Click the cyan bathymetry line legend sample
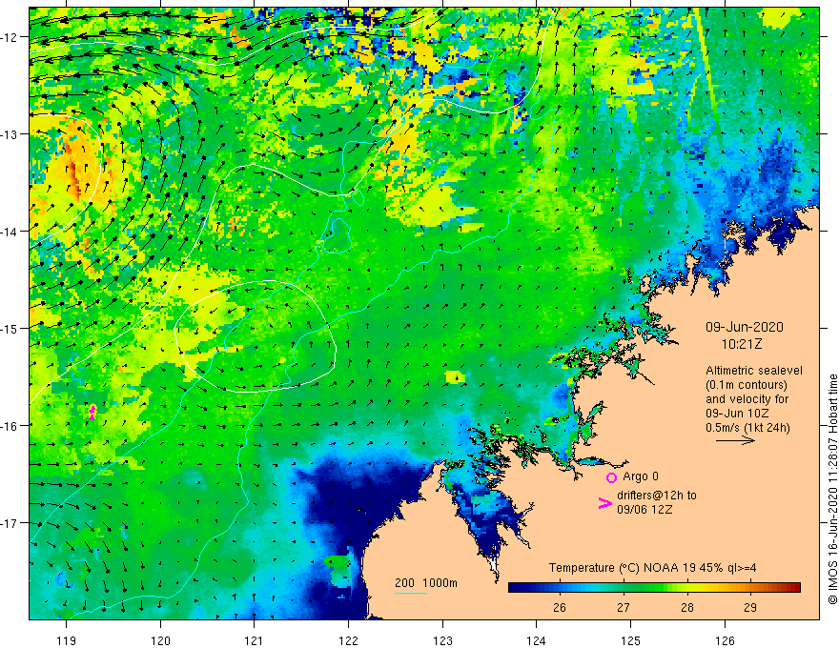Image resolution: width=839 pixels, height=648 pixels. (x=410, y=593)
